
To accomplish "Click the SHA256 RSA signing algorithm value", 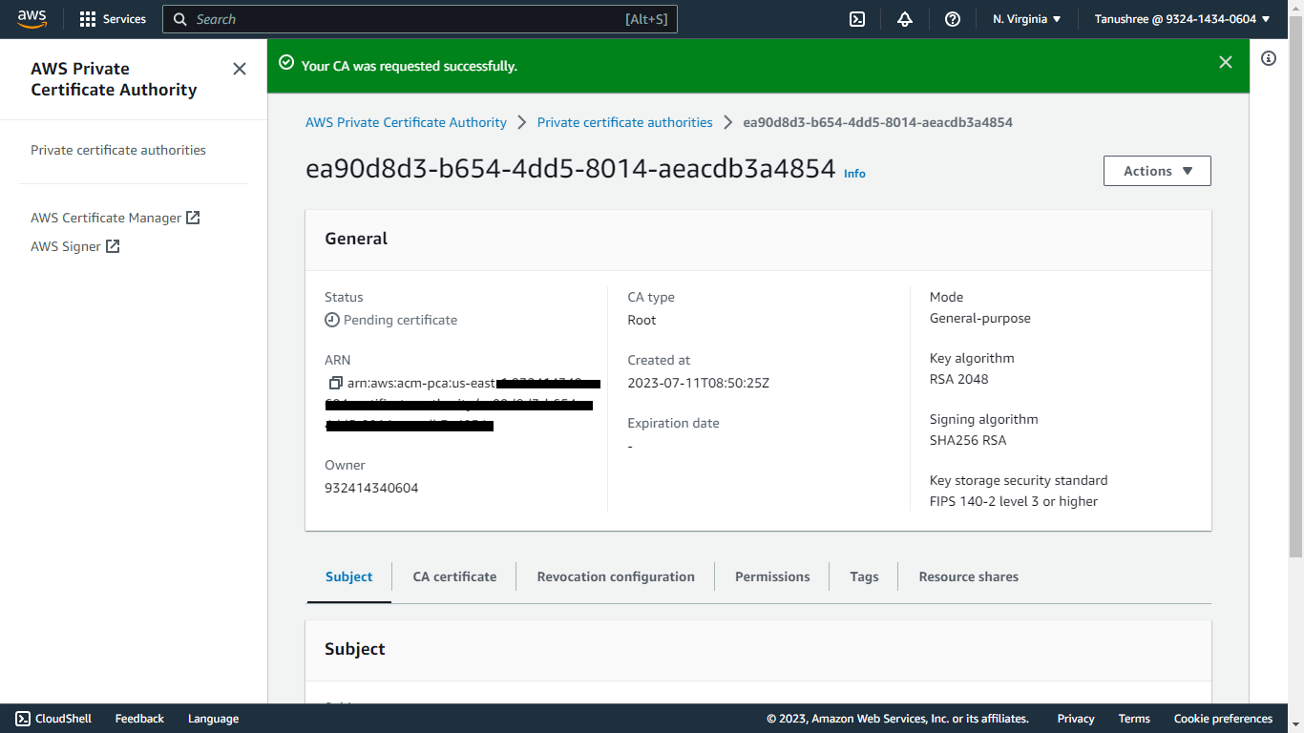I will (x=968, y=440).
